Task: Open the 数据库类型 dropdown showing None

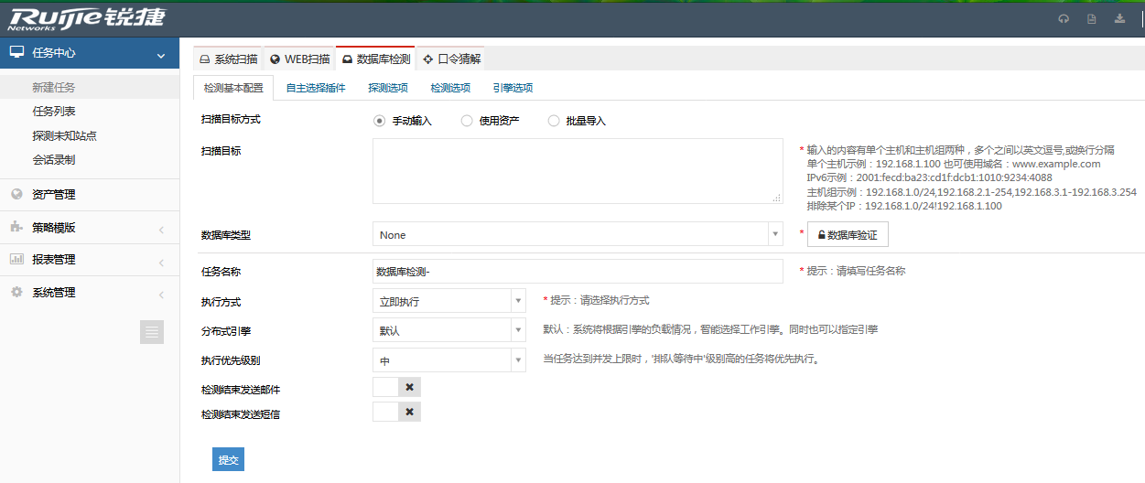Action: (578, 234)
